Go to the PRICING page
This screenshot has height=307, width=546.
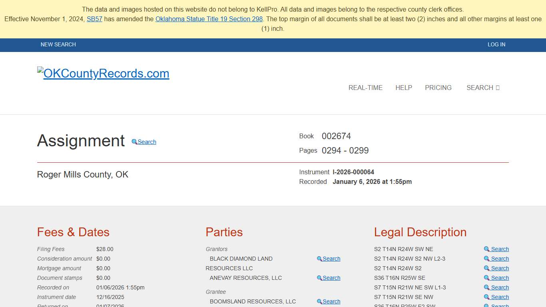438,88
